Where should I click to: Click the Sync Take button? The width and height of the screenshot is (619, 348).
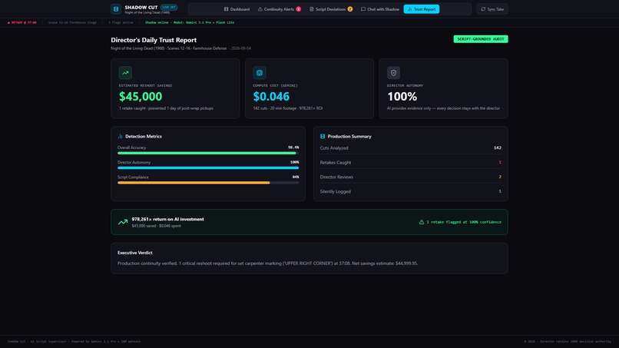[x=492, y=9]
